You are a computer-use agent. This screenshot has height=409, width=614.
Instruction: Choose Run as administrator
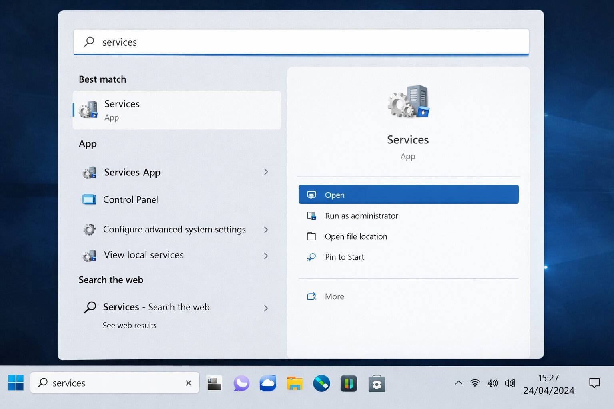[x=361, y=216]
